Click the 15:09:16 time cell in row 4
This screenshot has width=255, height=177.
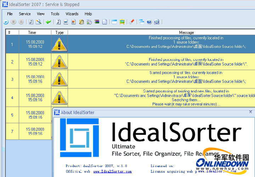[x=35, y=97]
